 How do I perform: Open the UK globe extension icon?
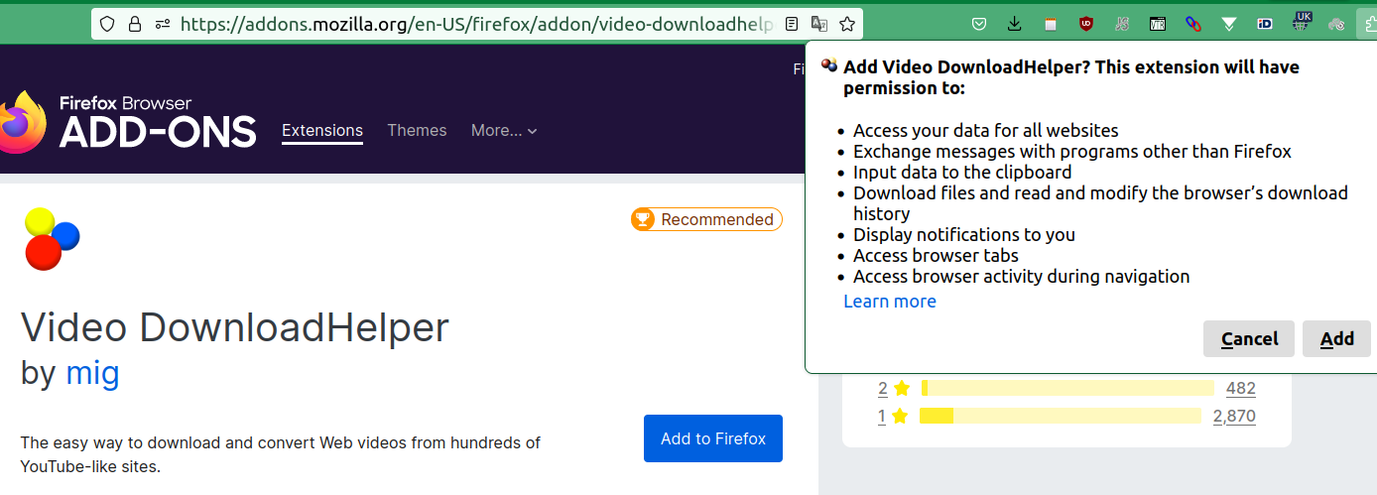1302,22
